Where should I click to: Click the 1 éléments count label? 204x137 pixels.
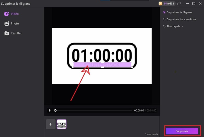click(x=152, y=134)
